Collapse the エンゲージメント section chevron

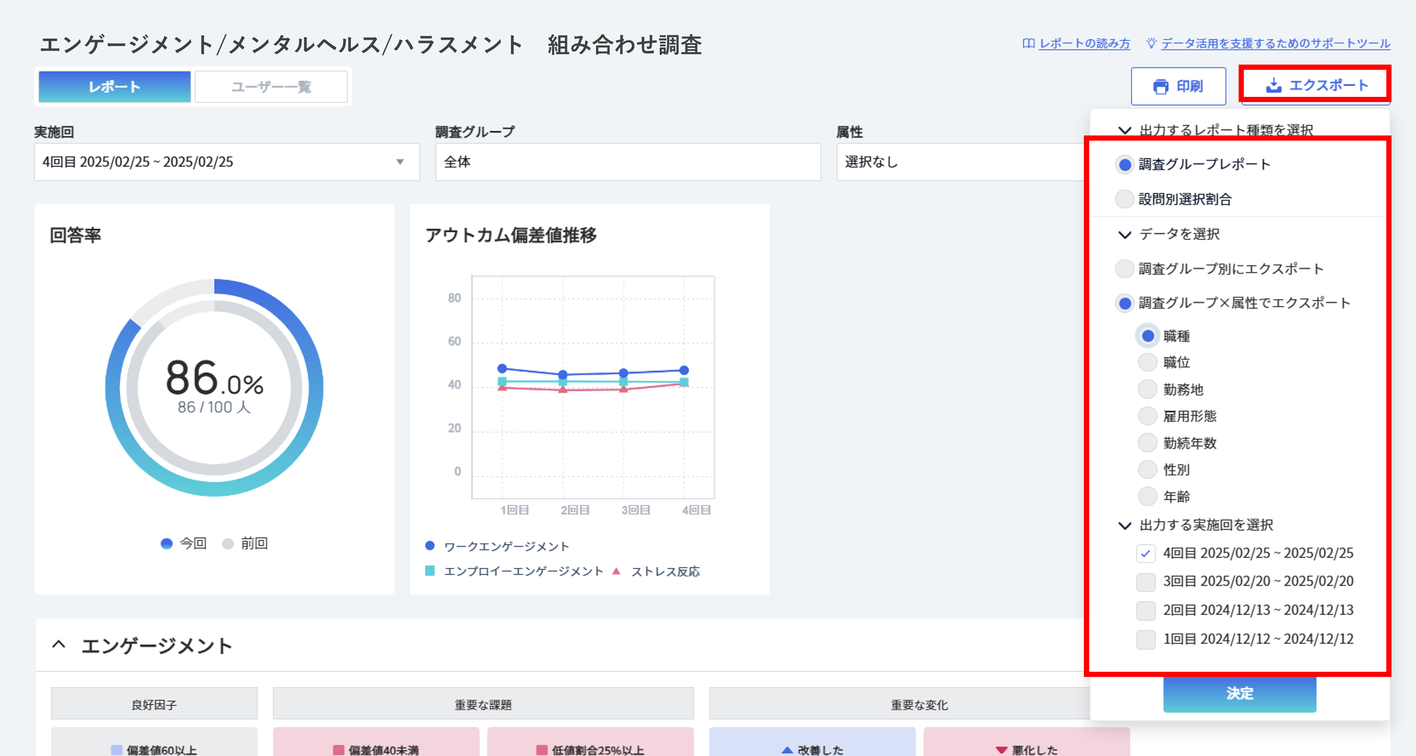click(59, 644)
